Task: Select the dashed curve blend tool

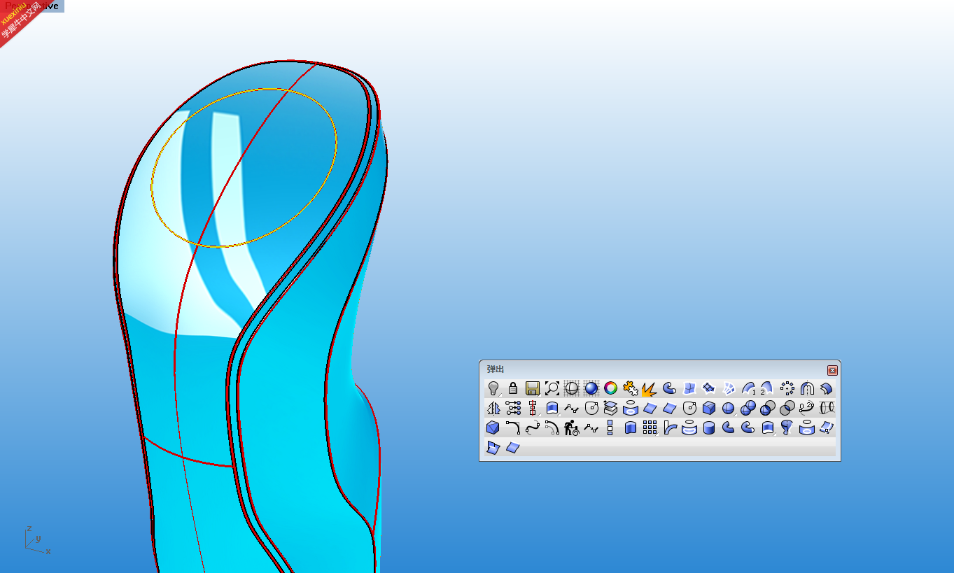Action: tap(552, 427)
